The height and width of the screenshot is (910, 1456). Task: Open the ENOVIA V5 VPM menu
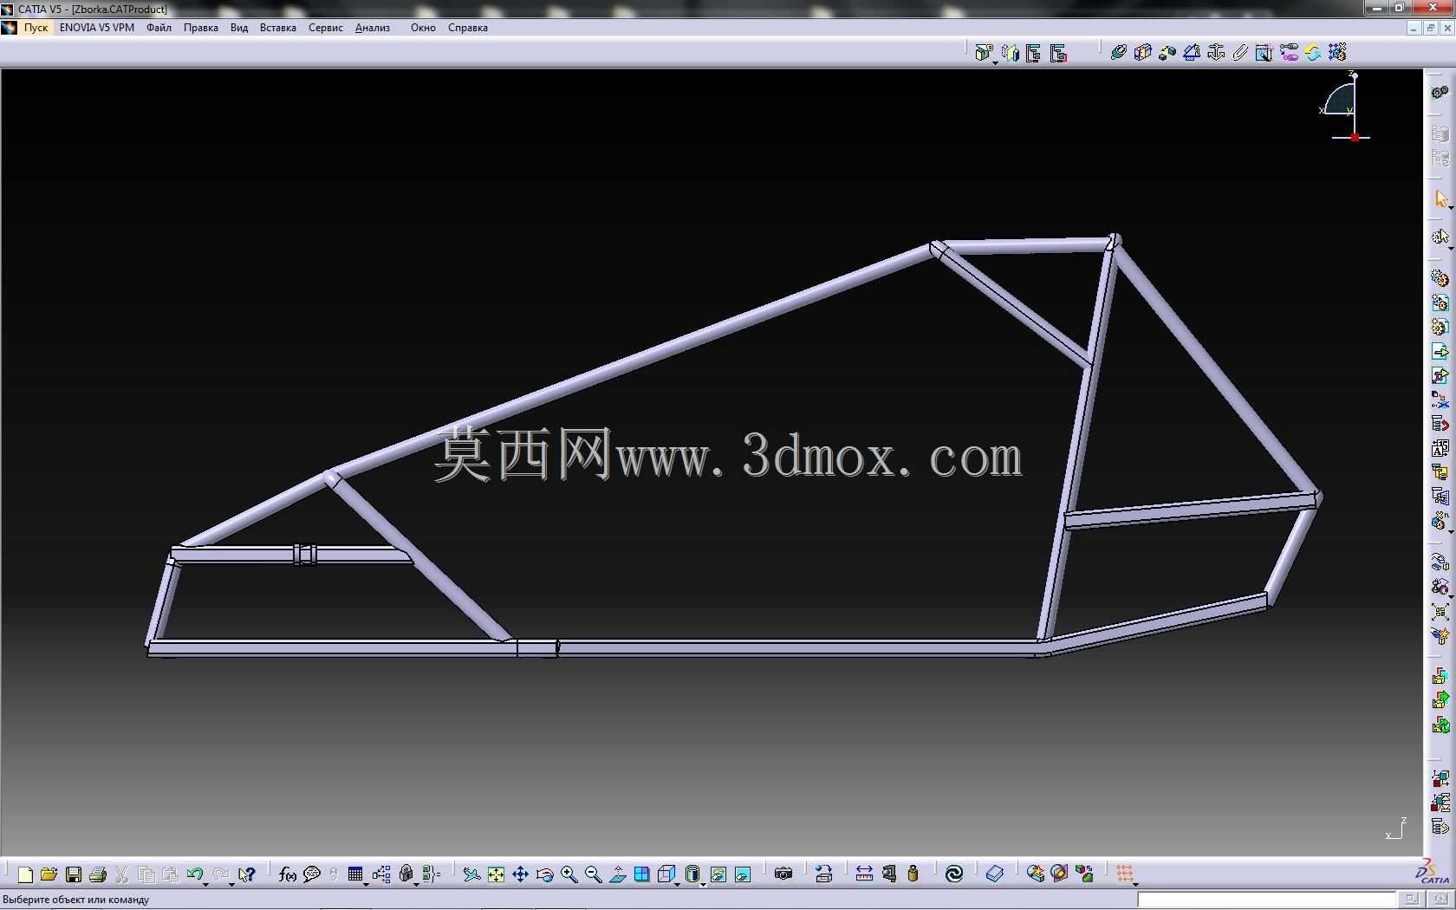pyautogui.click(x=97, y=28)
